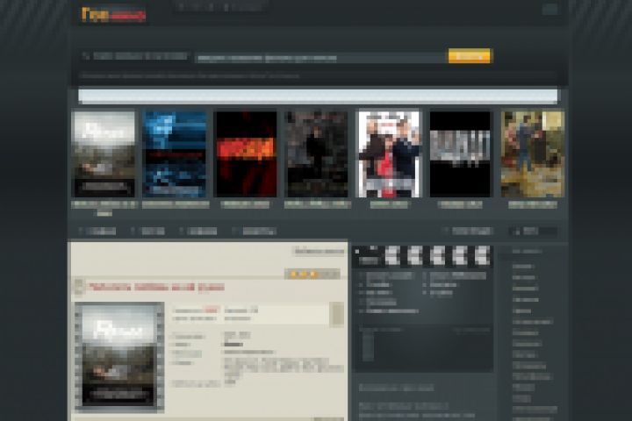Open the yellow autumn-coloured movie poster
This screenshot has width=632, height=421.
(x=532, y=154)
